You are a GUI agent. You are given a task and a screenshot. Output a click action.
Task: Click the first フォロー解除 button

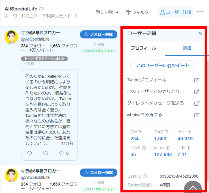98,34
